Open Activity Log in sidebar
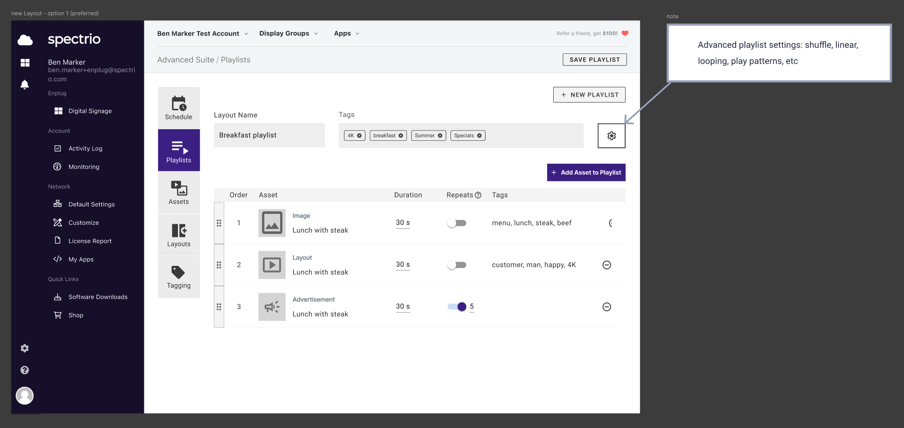 tap(85, 148)
